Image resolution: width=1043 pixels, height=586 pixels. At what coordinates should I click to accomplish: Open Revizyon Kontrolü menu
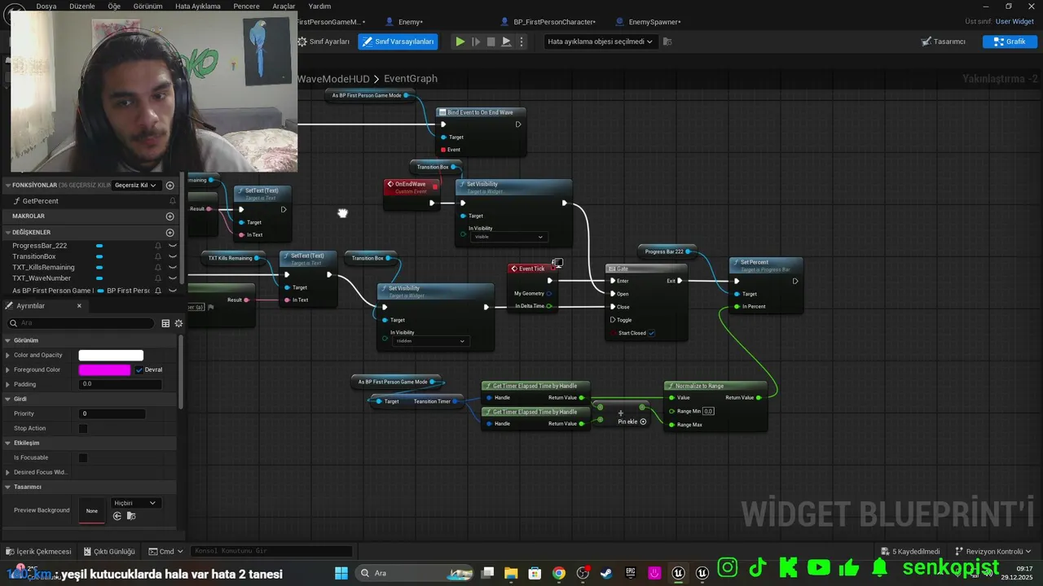click(x=993, y=551)
